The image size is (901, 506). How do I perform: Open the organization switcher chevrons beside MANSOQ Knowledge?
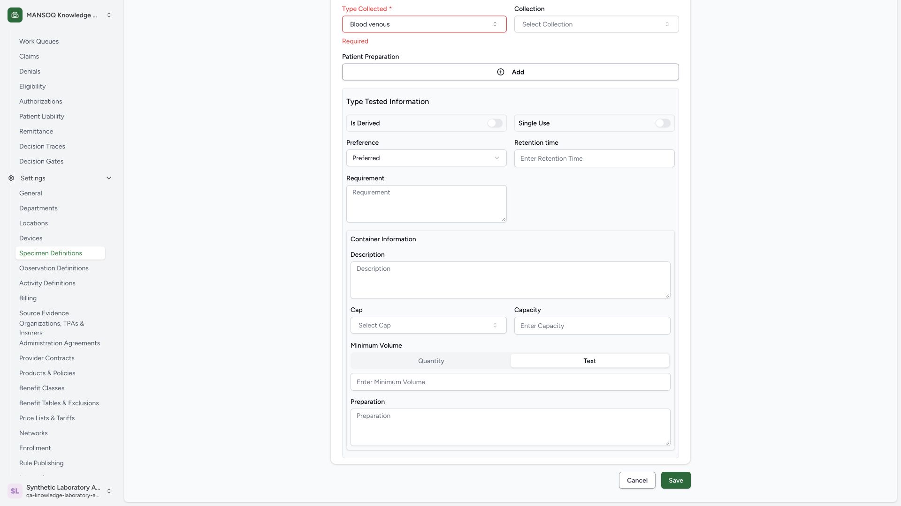(x=109, y=15)
